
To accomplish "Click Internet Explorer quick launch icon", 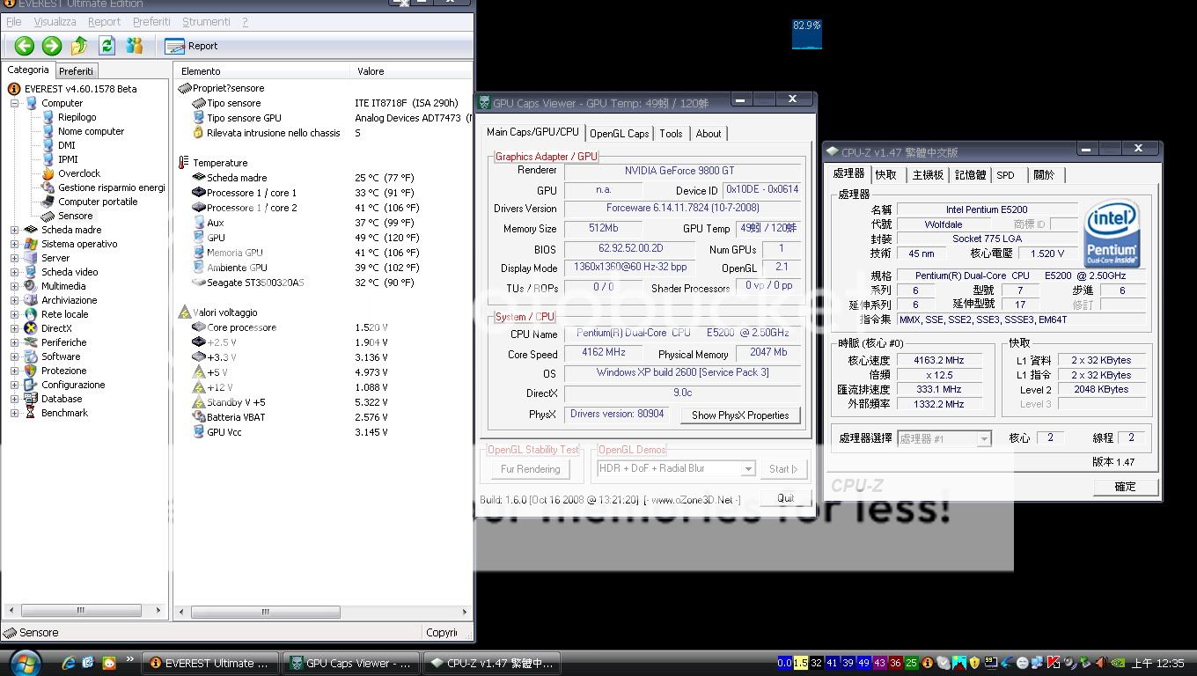I will 70,663.
